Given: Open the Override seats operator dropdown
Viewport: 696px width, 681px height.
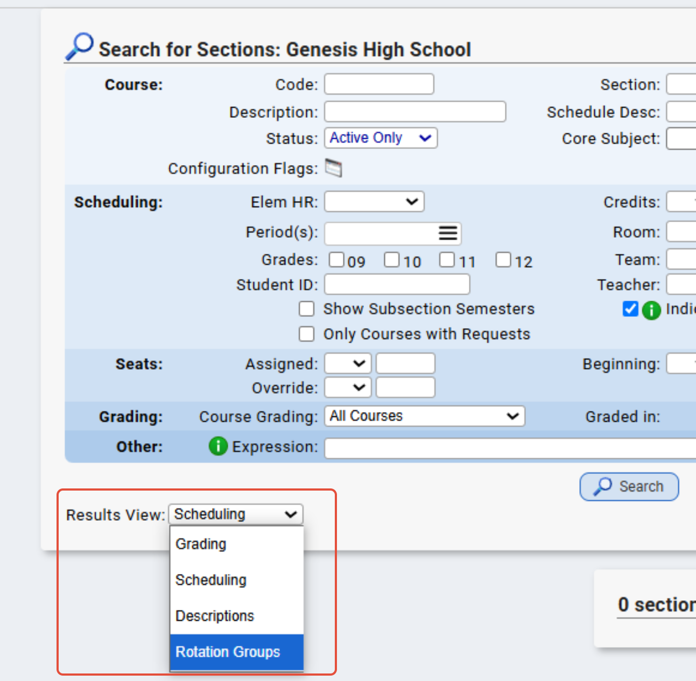Looking at the screenshot, I should tap(348, 387).
